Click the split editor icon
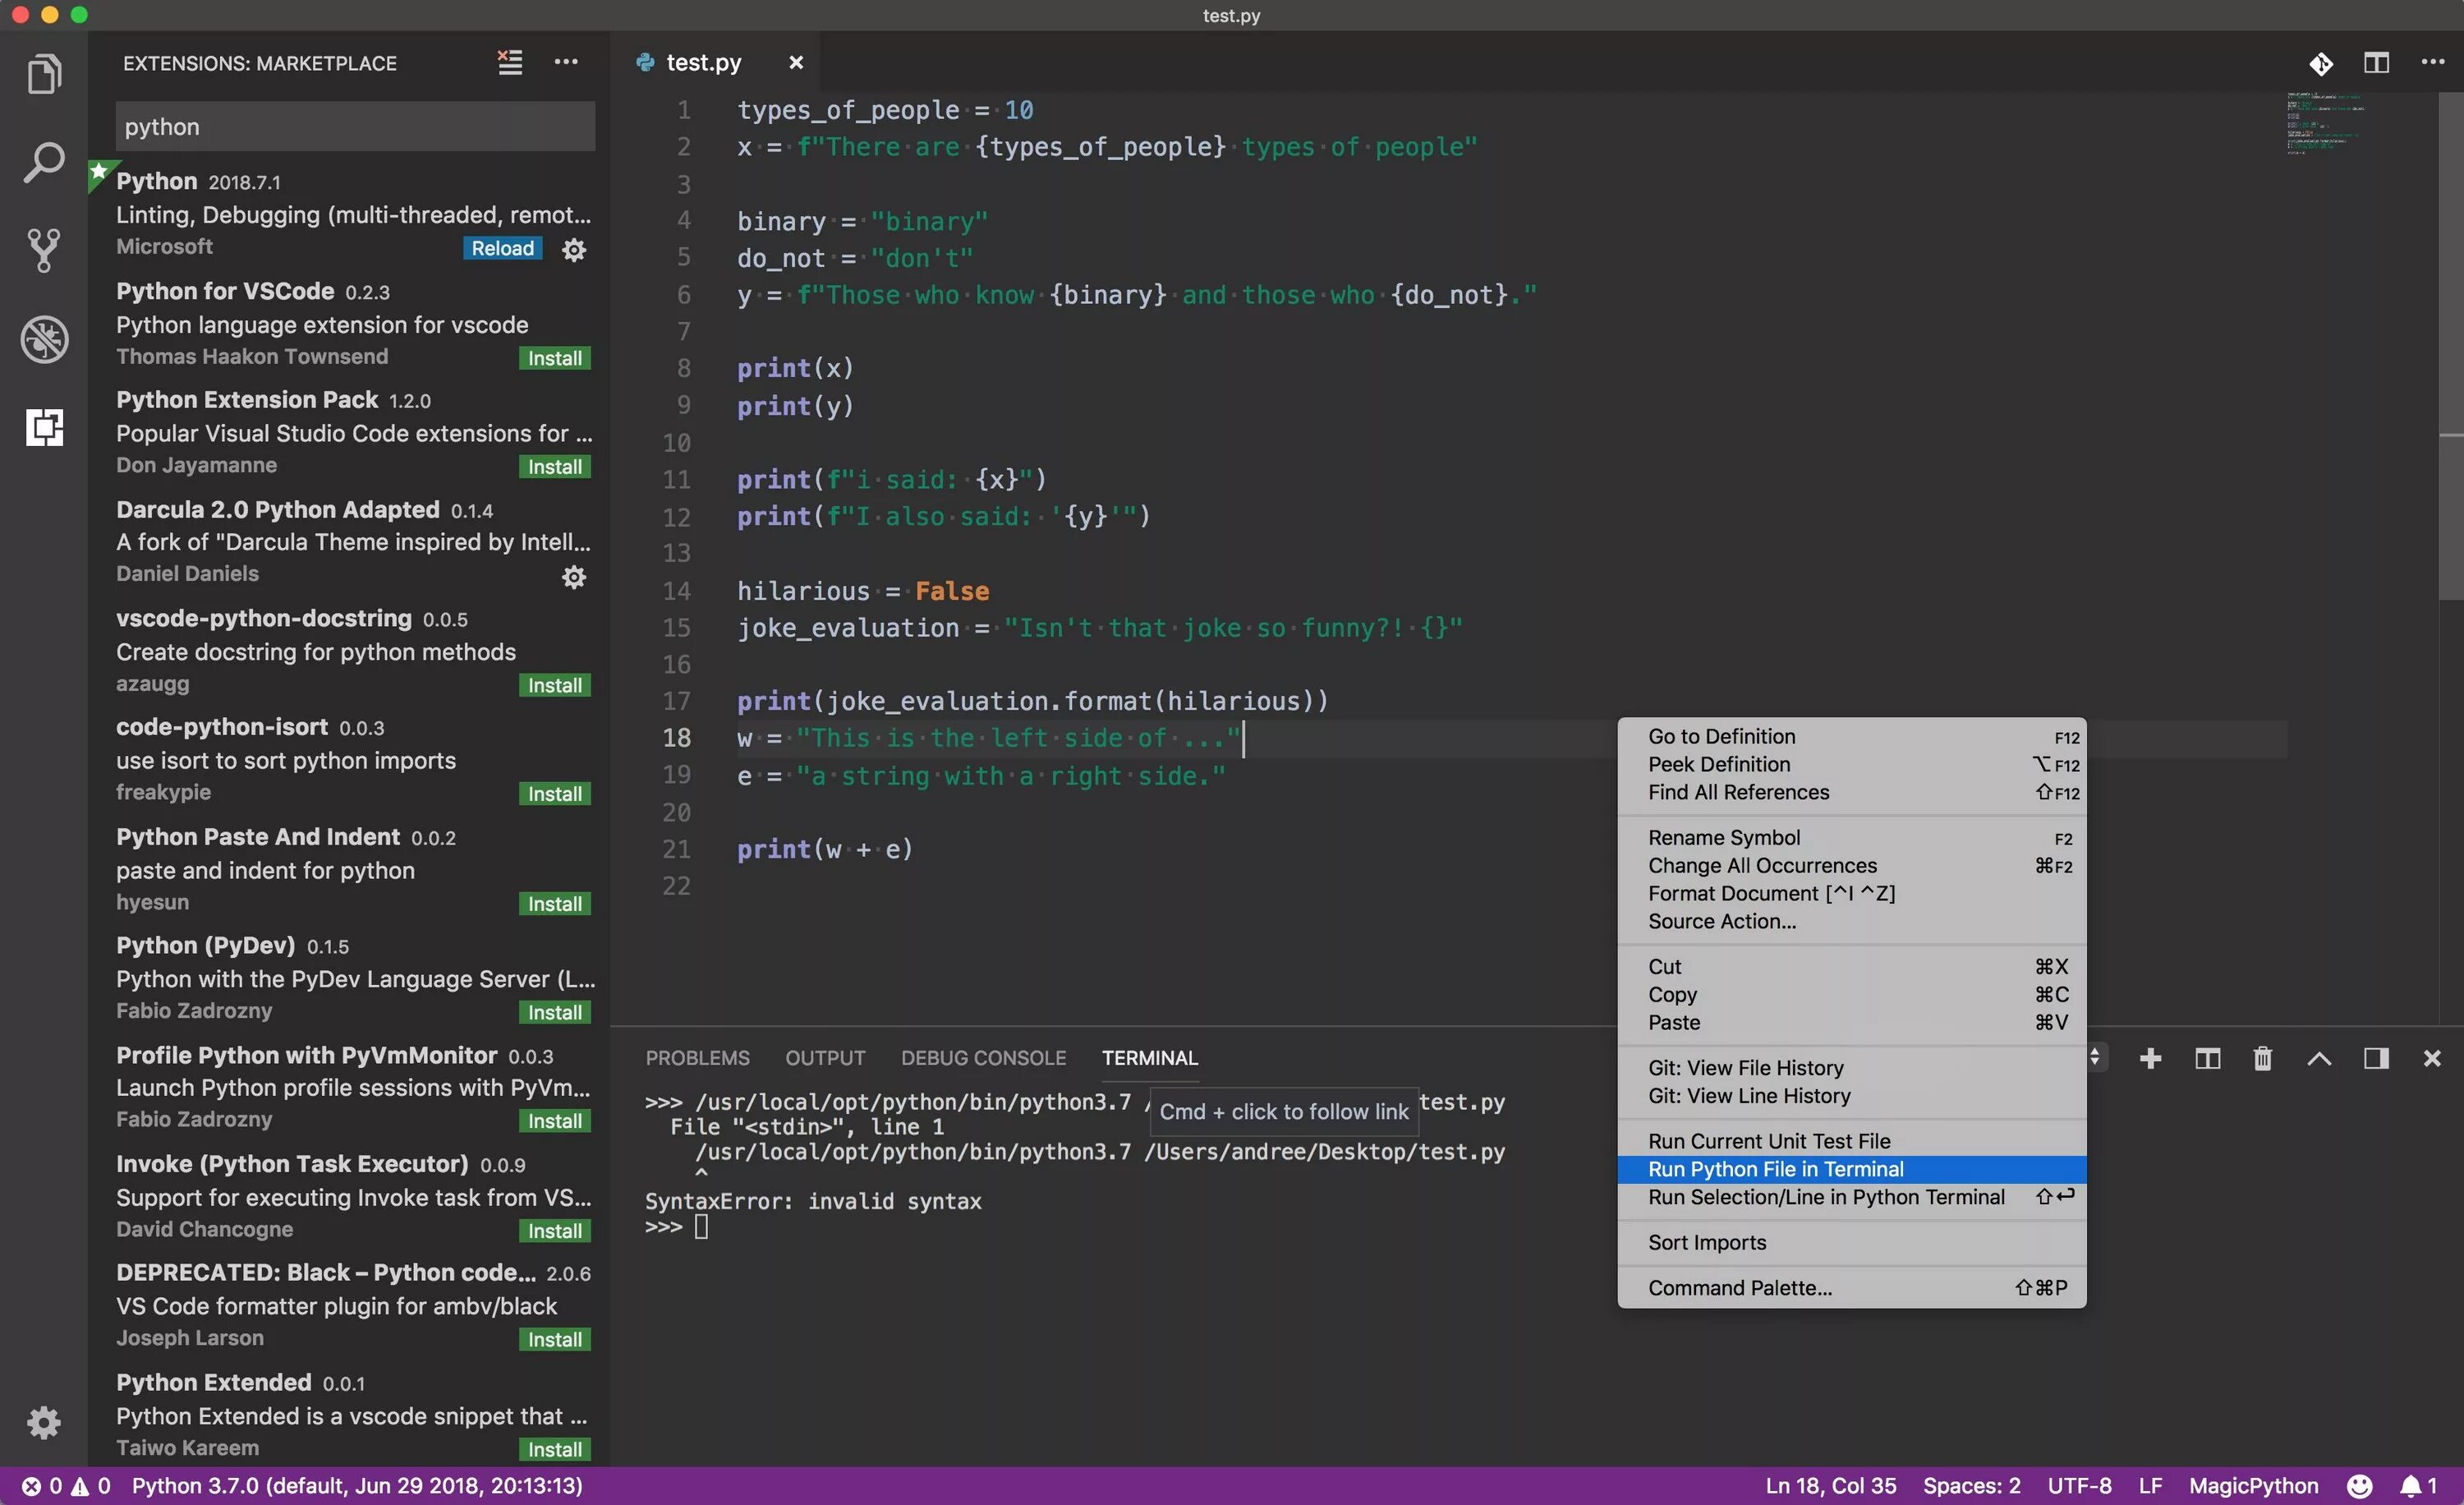Screen dimensions: 2464x1505 (x=2376, y=63)
